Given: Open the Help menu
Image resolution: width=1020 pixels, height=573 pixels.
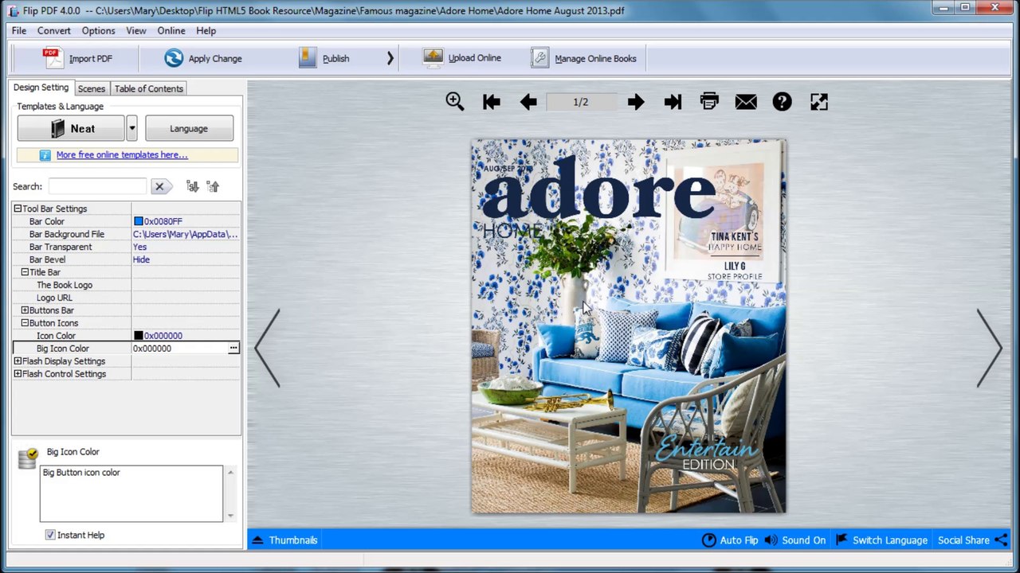Looking at the screenshot, I should [x=206, y=30].
